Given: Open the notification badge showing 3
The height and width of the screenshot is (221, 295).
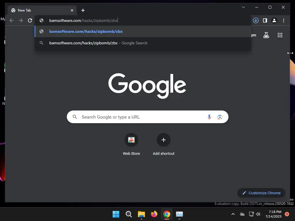Looking at the screenshot, I should click(287, 214).
